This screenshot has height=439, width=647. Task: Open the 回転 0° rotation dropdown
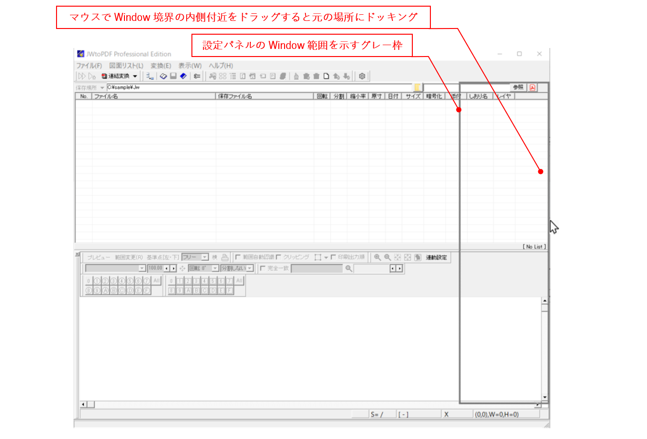pos(215,268)
